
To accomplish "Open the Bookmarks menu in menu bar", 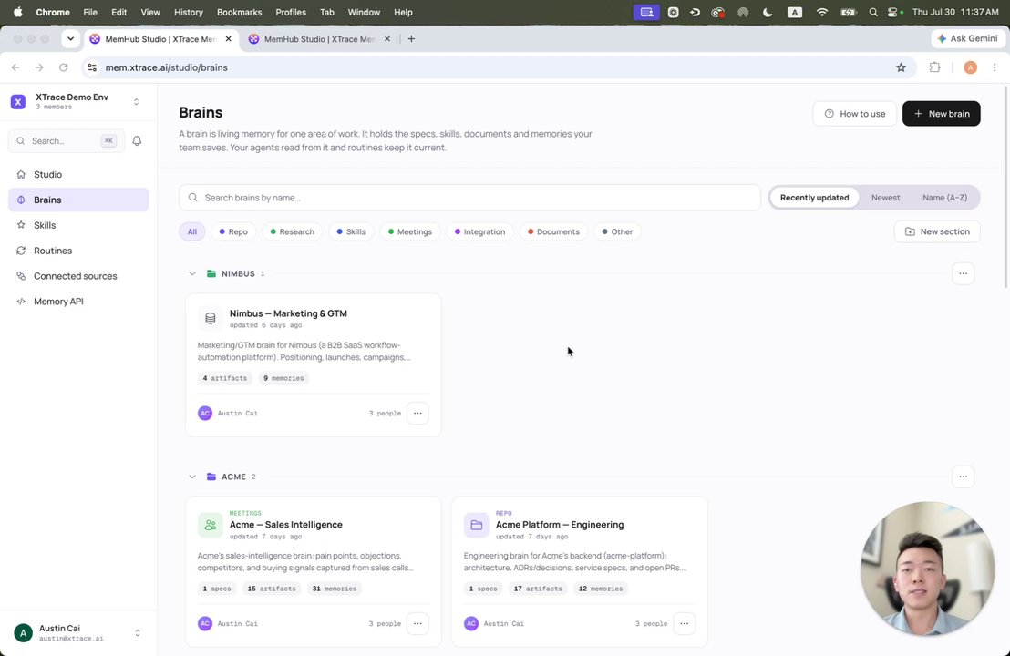I will pyautogui.click(x=239, y=12).
